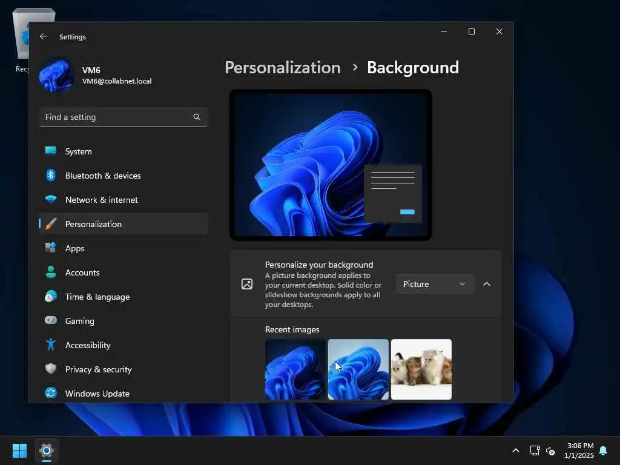Click the Background page heading
This screenshot has height=465, width=620.
[x=413, y=68]
